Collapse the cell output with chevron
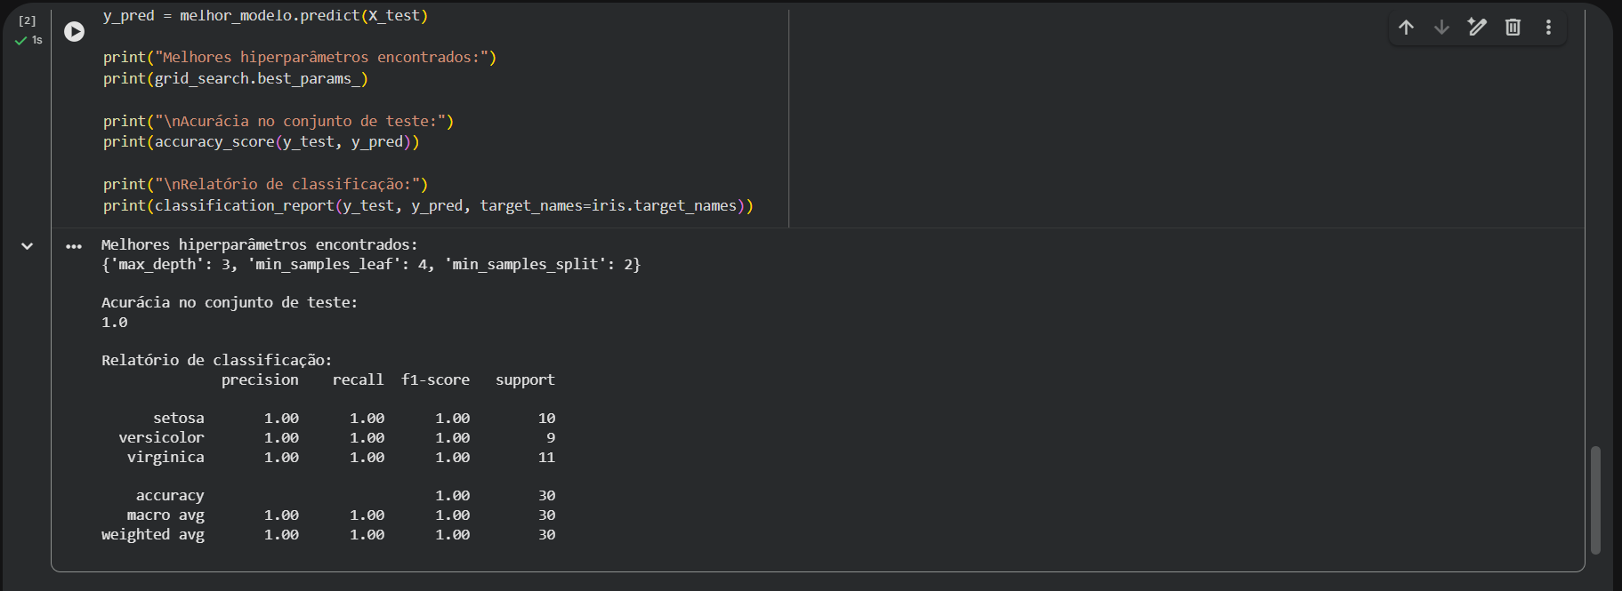Viewport: 1622px width, 591px height. pyautogui.click(x=28, y=246)
